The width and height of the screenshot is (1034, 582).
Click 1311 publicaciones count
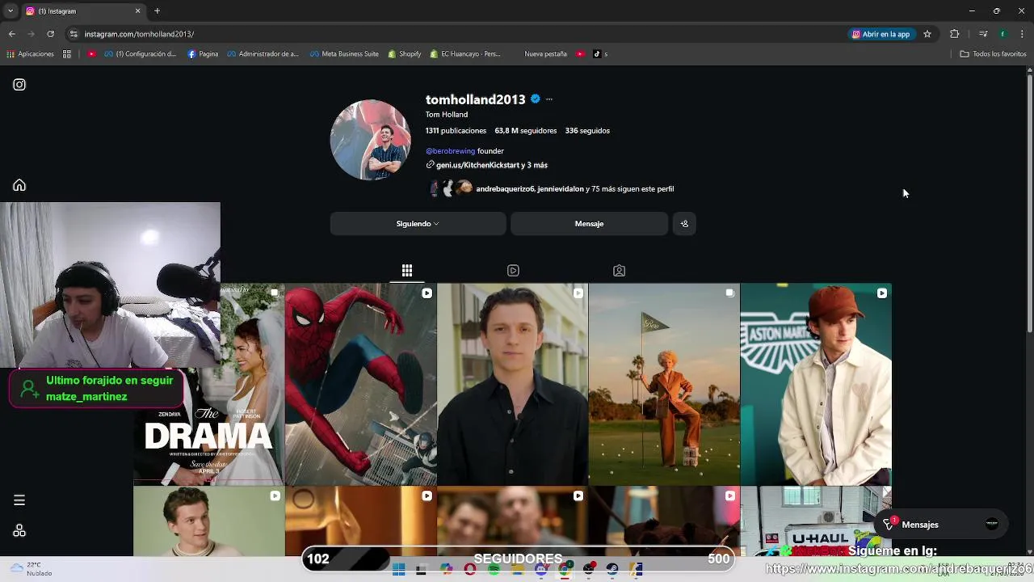(x=456, y=131)
